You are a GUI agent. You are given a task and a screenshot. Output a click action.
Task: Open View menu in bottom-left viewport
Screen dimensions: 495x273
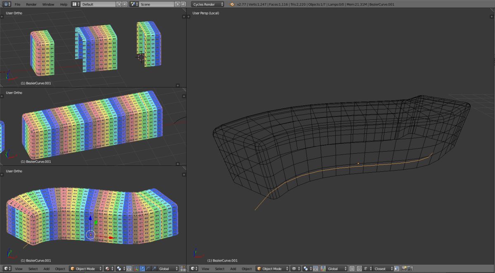point(19,269)
